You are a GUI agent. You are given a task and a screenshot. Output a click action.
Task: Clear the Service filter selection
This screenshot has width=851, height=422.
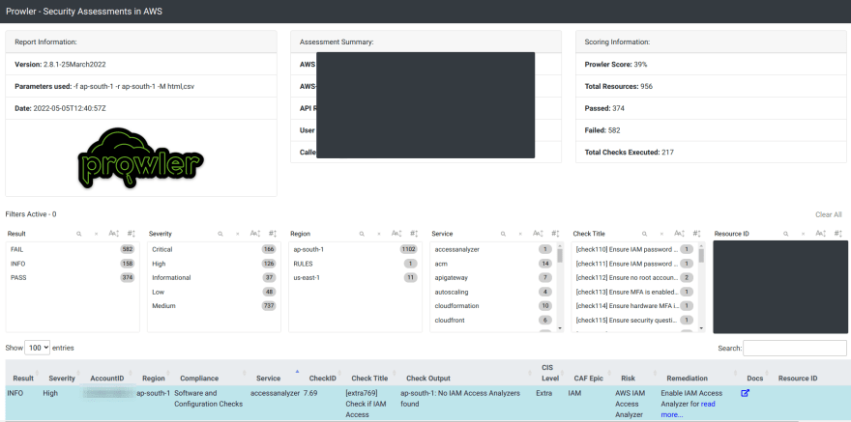coord(520,234)
